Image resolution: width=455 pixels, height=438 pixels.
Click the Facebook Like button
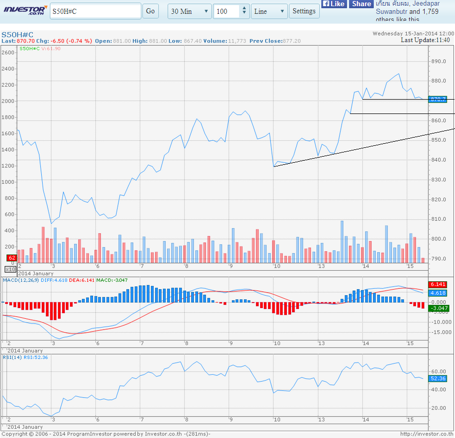click(x=334, y=4)
